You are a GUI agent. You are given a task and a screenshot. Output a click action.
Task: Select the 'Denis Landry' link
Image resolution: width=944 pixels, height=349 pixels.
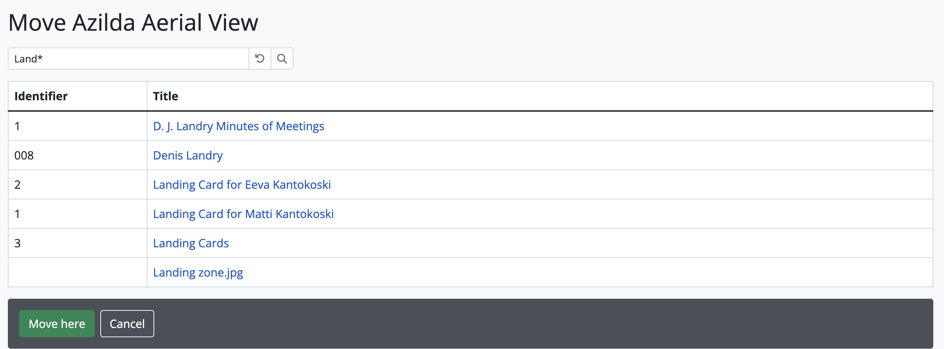pyautogui.click(x=188, y=156)
